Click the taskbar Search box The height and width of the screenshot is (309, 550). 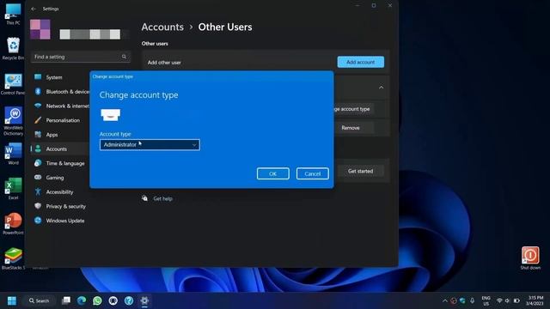[x=40, y=300]
